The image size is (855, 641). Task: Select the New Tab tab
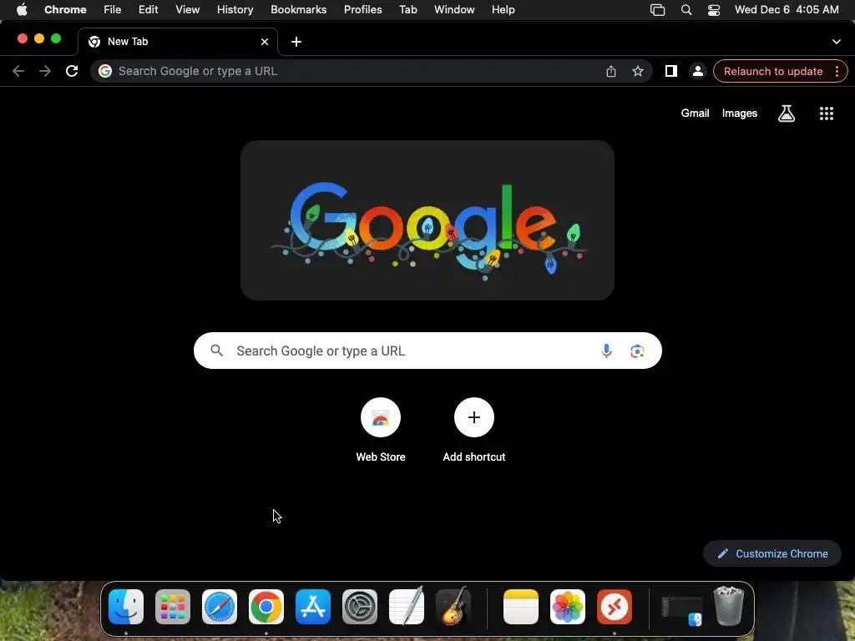(178, 42)
